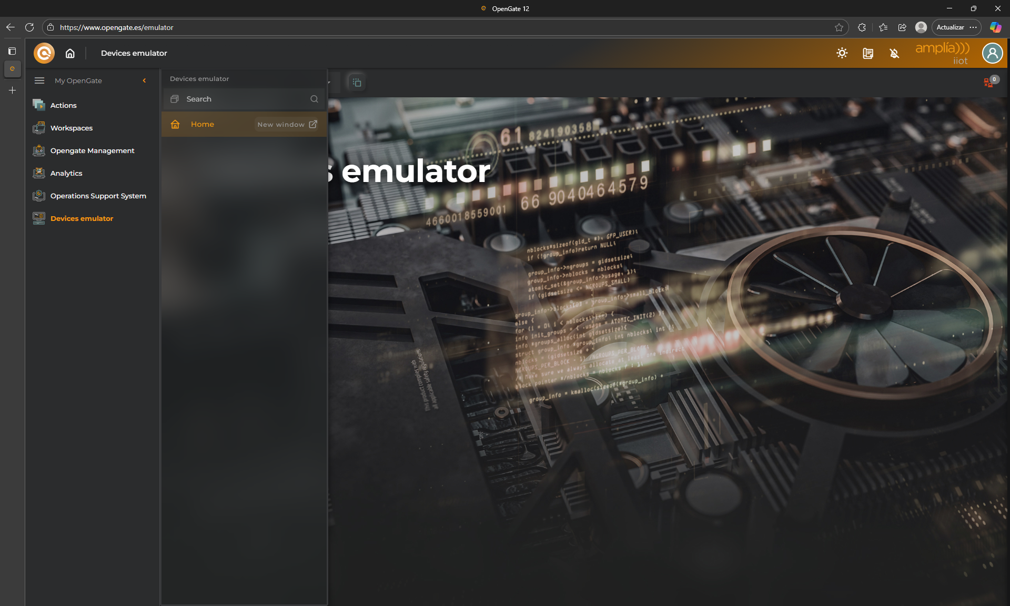Select the Home submenu item
1010x606 pixels.
[x=202, y=124]
